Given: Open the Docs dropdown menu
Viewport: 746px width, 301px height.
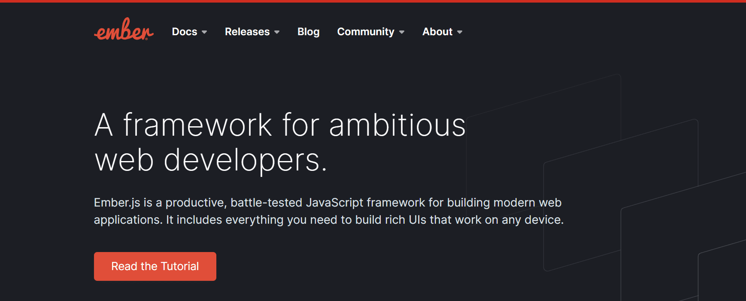Looking at the screenshot, I should pos(189,32).
